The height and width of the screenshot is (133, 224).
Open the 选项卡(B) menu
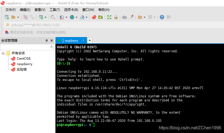point(71,10)
